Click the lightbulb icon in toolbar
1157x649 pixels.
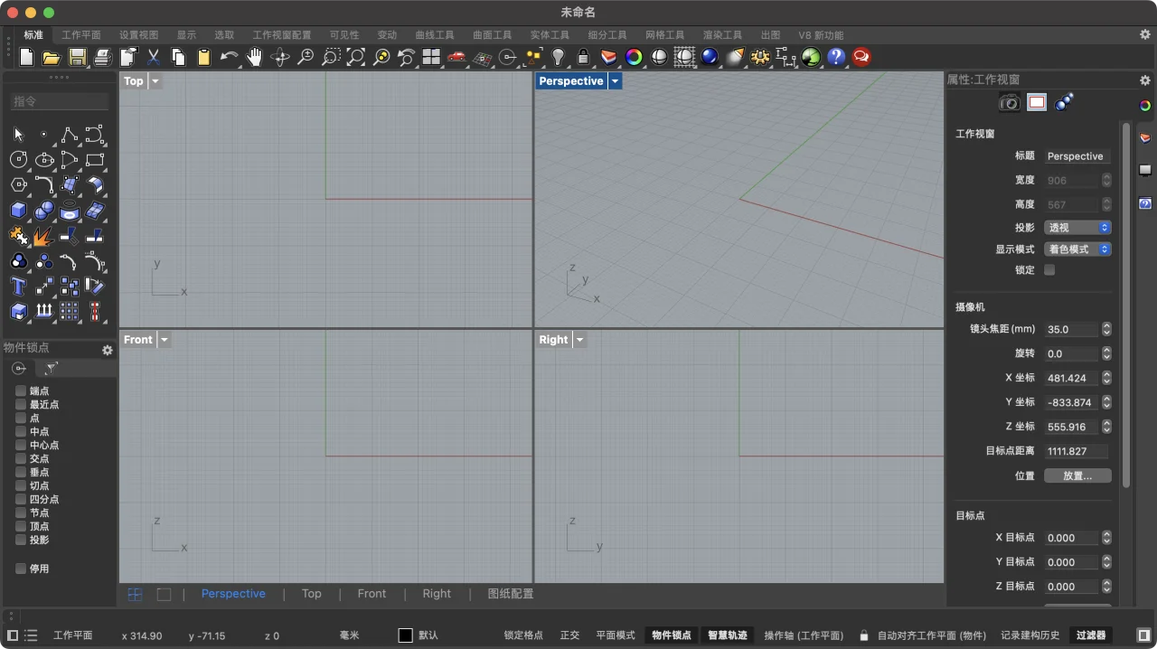tap(558, 57)
